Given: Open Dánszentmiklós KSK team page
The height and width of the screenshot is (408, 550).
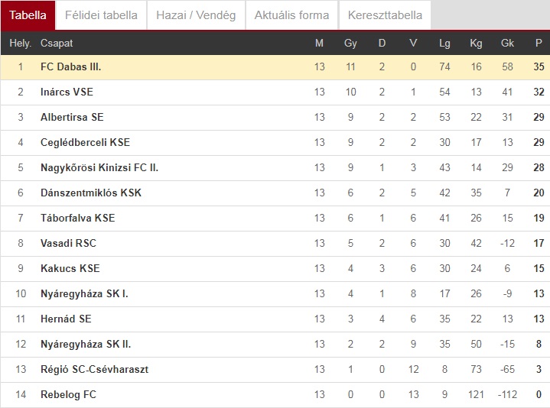Looking at the screenshot, I should pos(91,193).
